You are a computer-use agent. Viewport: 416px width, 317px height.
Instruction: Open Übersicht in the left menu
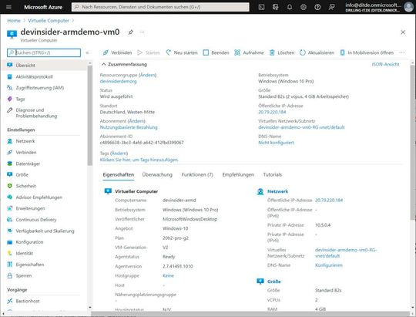44,65
